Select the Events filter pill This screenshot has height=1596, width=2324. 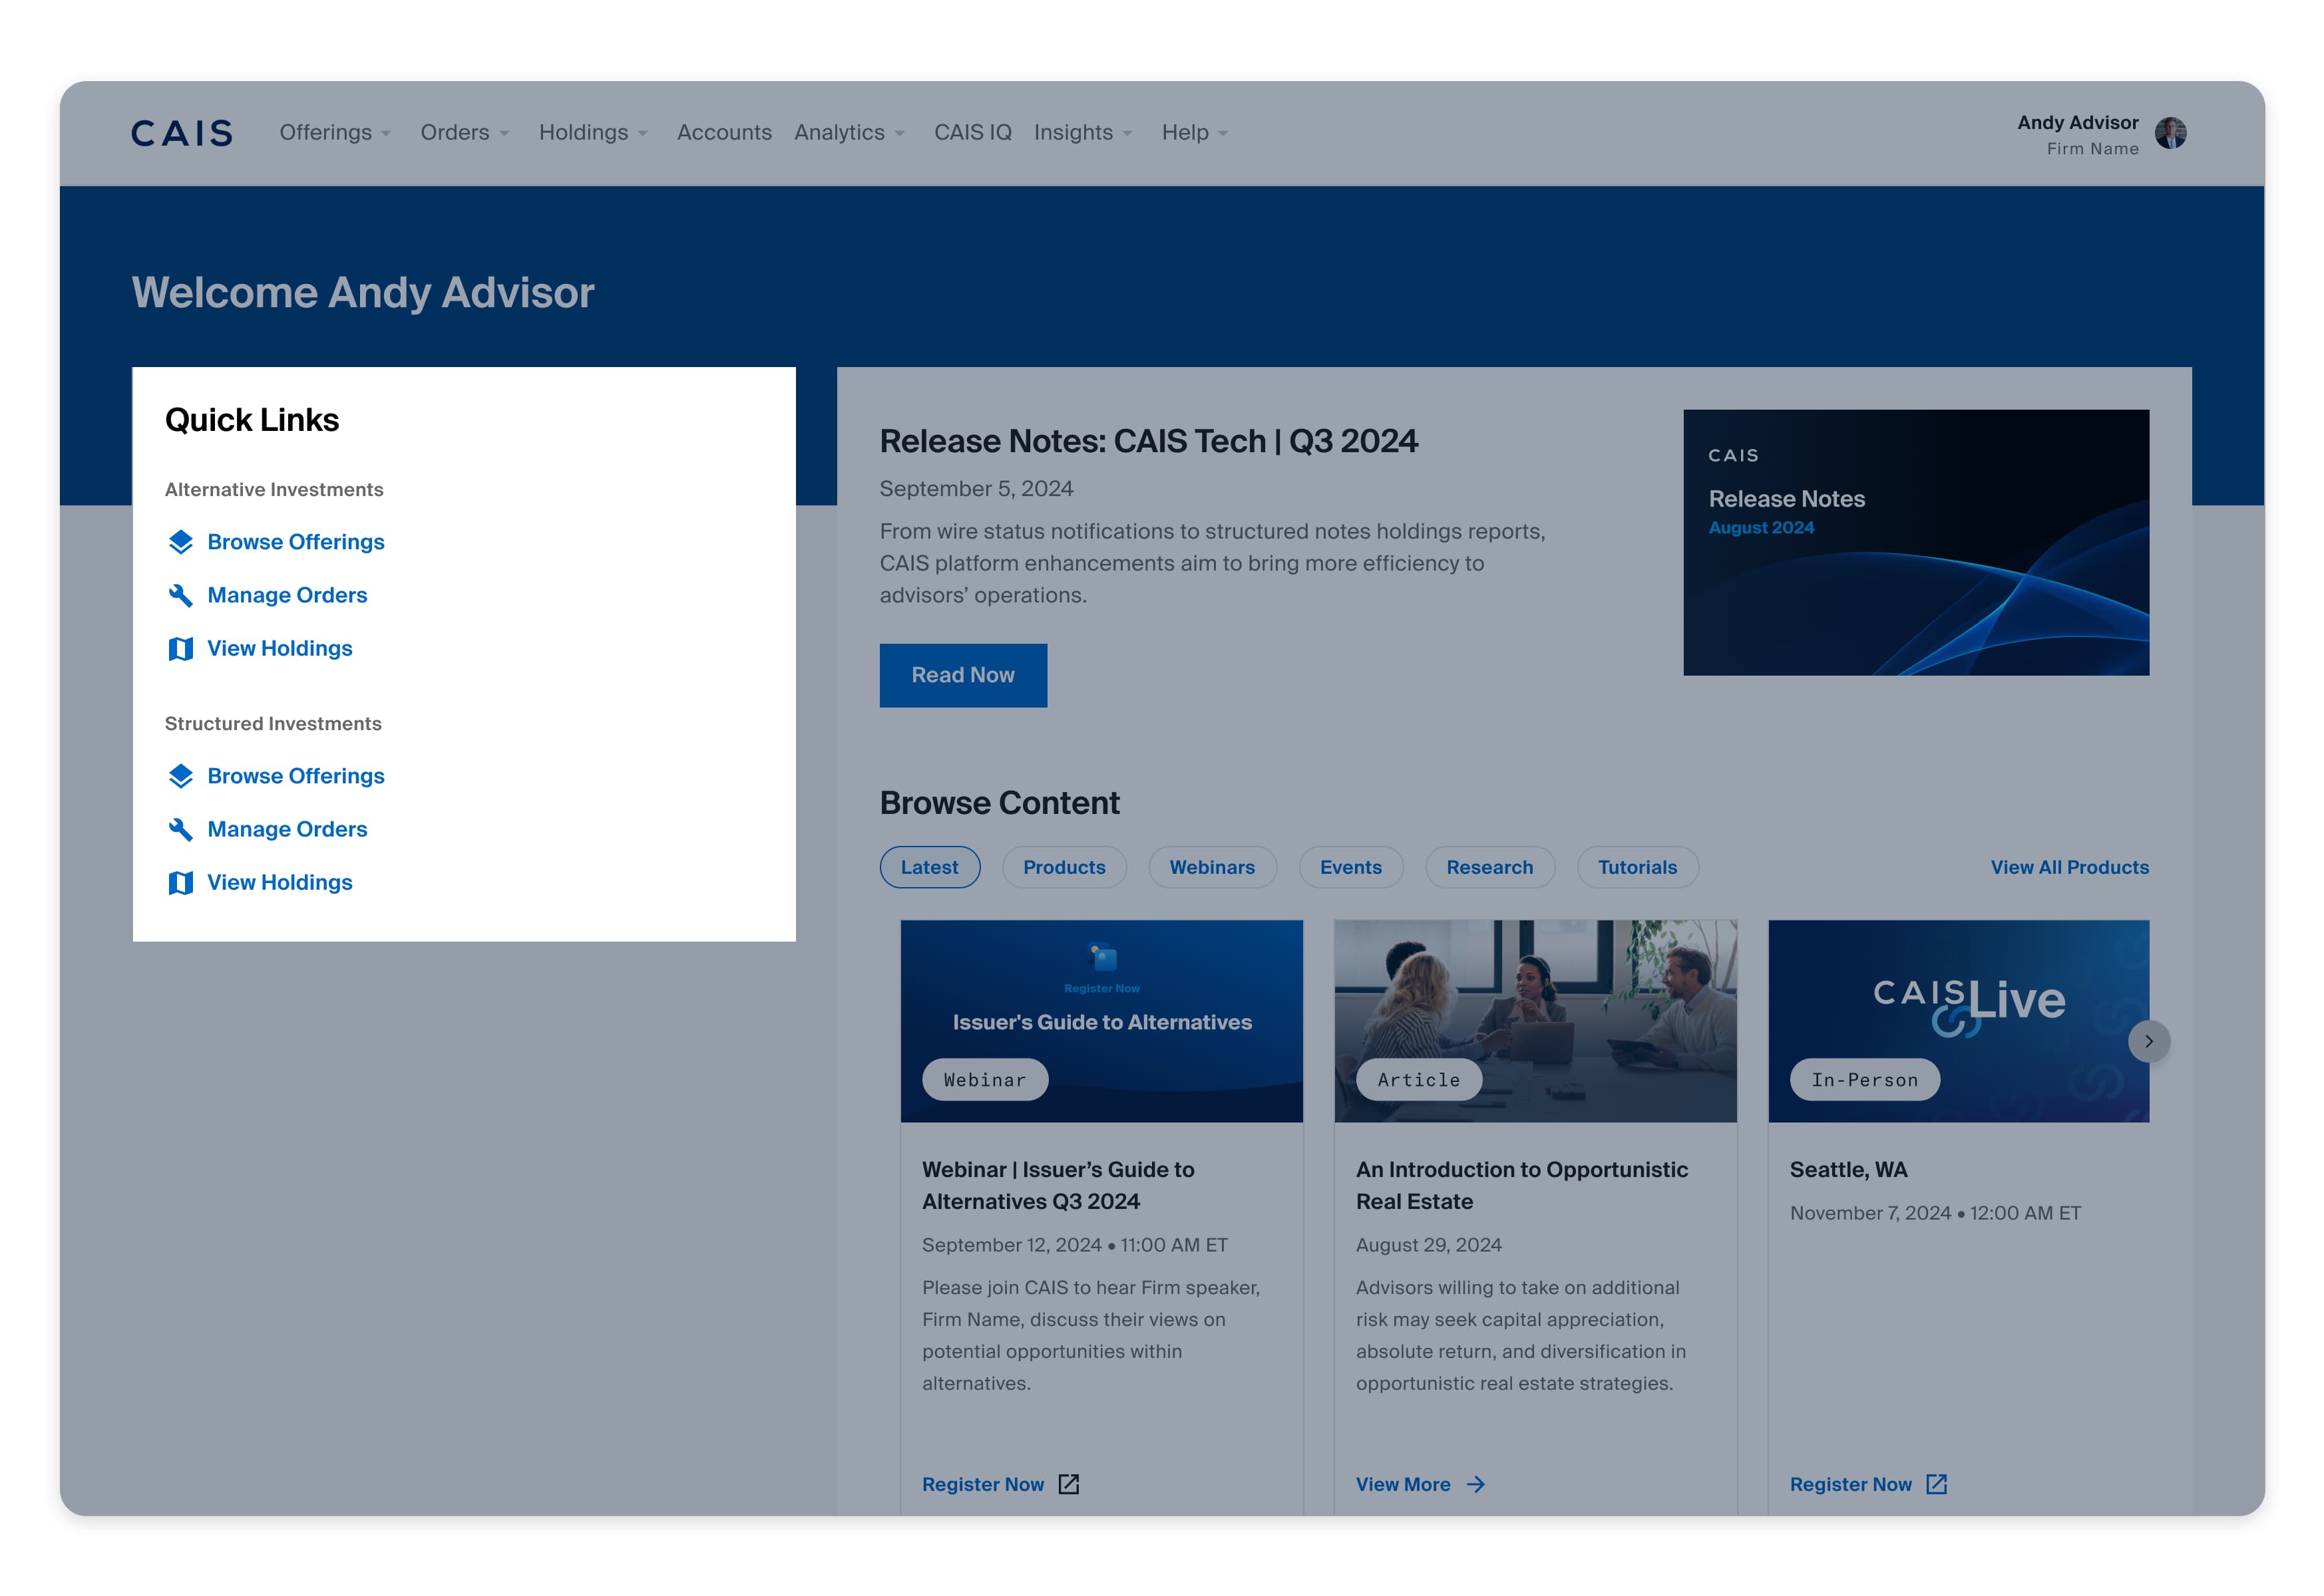(x=1350, y=867)
